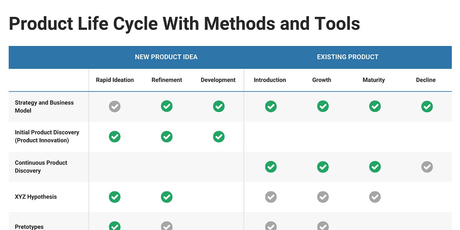Open the EXISTING PRODUCT section header
The height and width of the screenshot is (230, 460).
(347, 57)
